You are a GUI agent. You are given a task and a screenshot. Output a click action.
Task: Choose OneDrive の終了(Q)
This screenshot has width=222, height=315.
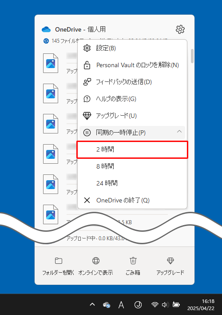[x=132, y=200]
